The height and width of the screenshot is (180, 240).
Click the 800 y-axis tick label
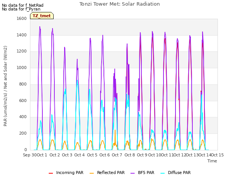click(23, 84)
